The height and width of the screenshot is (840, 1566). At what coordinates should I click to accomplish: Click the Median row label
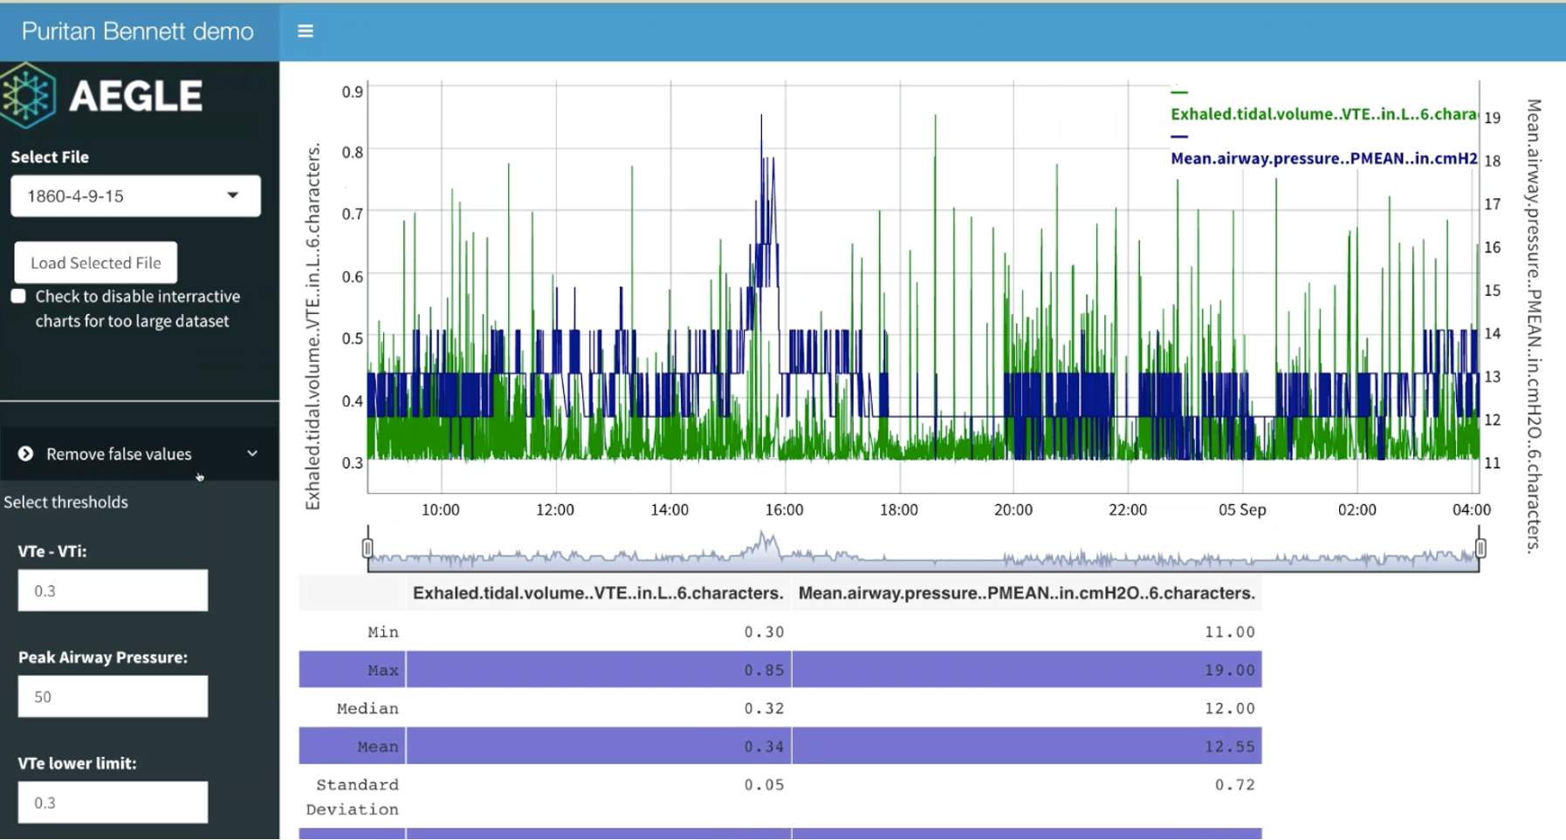(367, 708)
